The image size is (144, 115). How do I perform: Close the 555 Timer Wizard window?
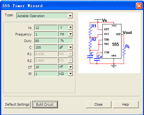point(139,6)
